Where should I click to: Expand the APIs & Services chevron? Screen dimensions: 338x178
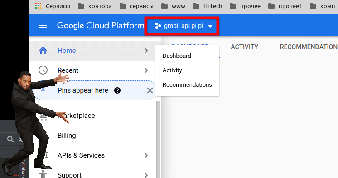point(146,155)
